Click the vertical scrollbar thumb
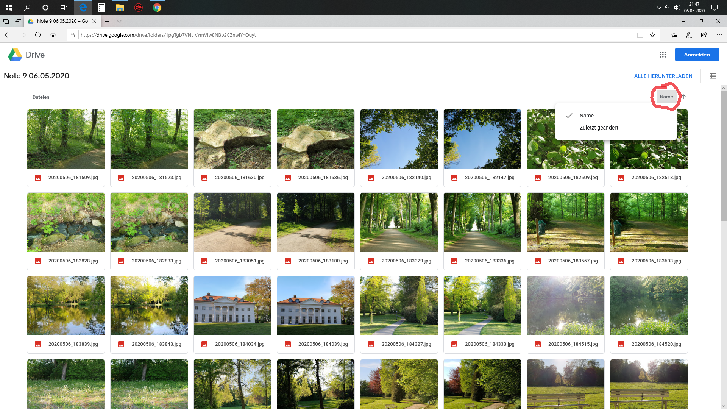727x409 pixels. [x=724, y=156]
